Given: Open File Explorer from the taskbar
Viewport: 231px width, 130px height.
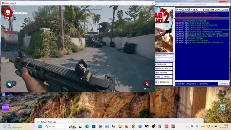Looking at the screenshot, I should point(120,126).
